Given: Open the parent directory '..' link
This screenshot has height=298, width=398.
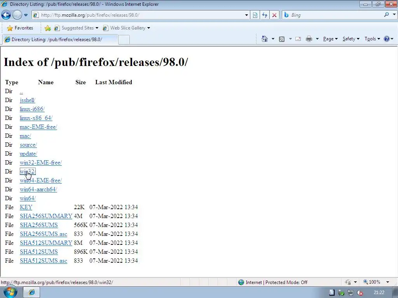Looking at the screenshot, I should [x=21, y=92].
